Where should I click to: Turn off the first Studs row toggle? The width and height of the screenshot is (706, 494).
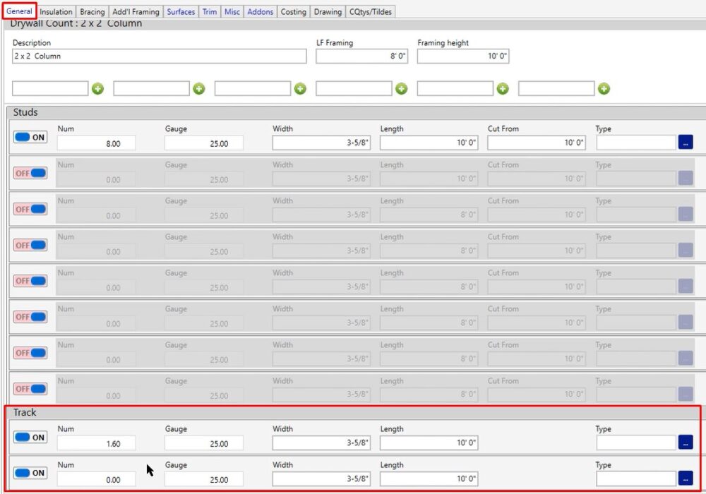click(30, 138)
